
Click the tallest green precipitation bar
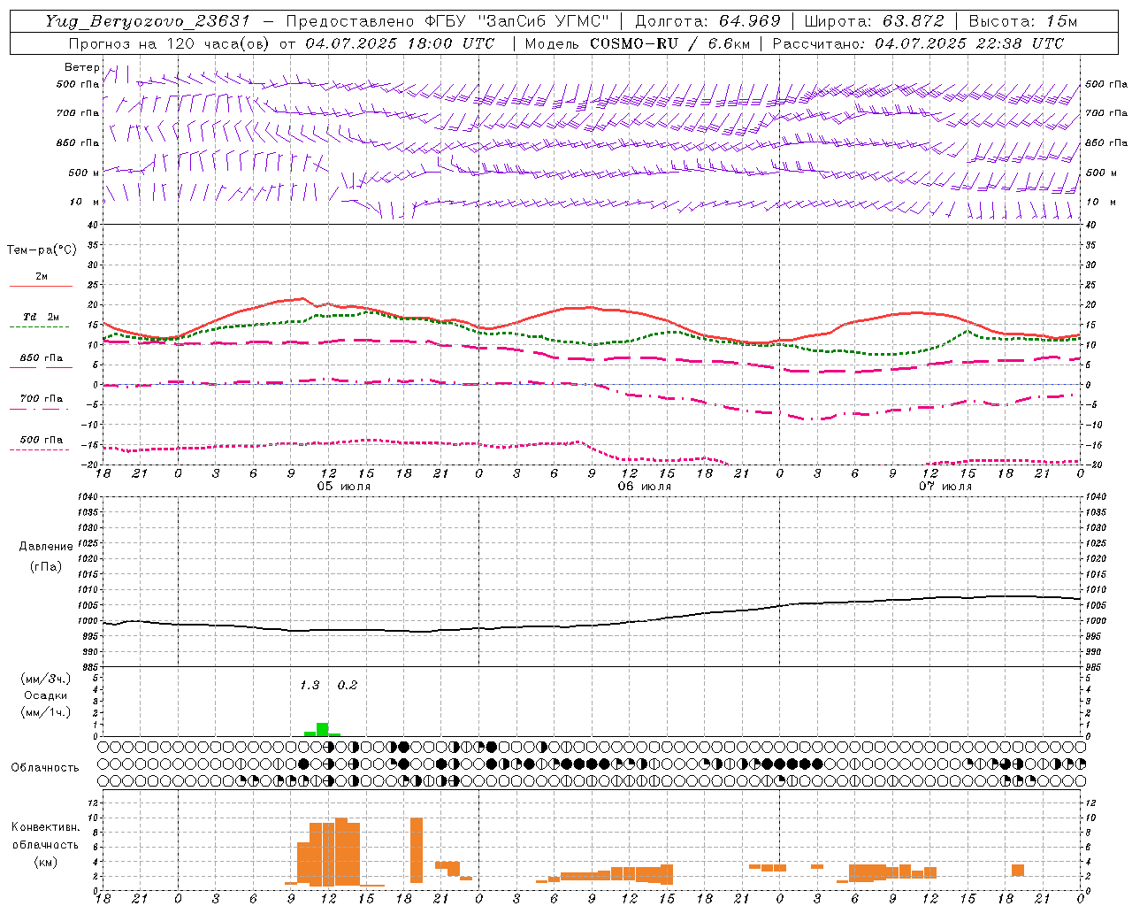[323, 729]
